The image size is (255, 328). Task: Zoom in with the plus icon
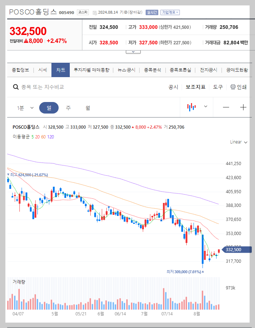point(243,107)
